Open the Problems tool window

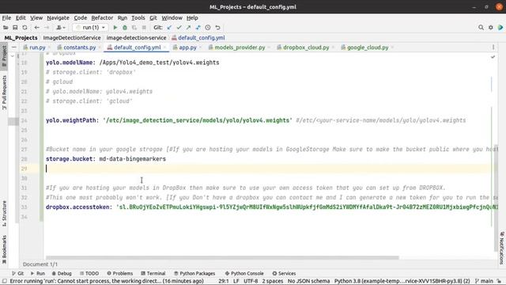119,273
